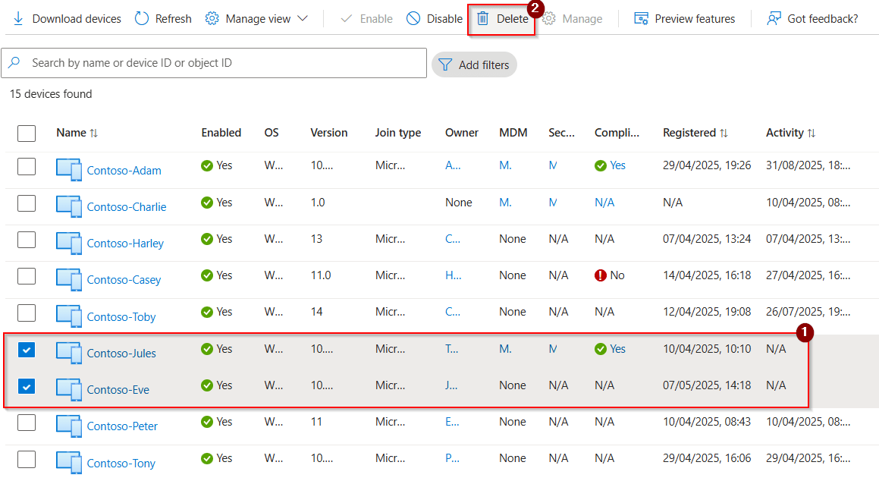Click the Delete trash can icon
This screenshot has height=481, width=879.
[x=483, y=18]
